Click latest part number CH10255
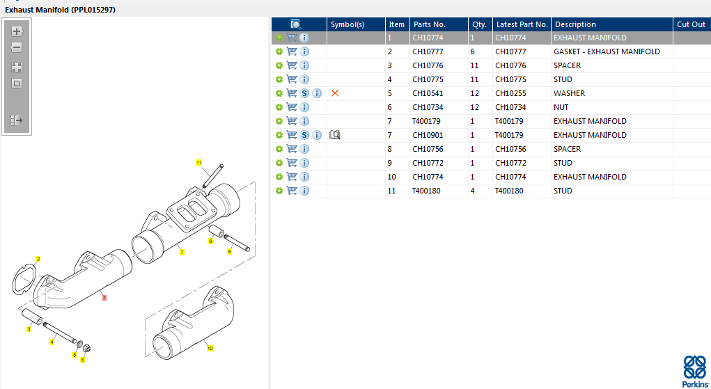Screen dimensions: 711x389 click(510, 93)
